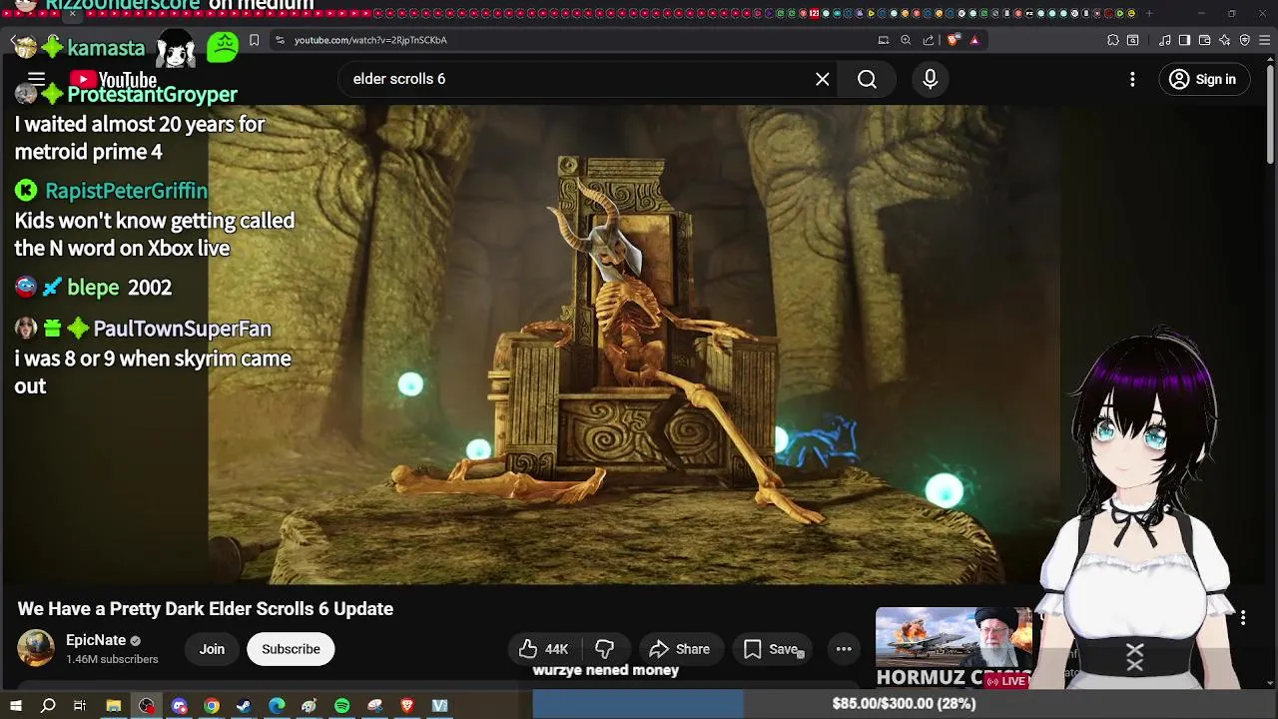Open the V app on taskbar

click(x=439, y=706)
